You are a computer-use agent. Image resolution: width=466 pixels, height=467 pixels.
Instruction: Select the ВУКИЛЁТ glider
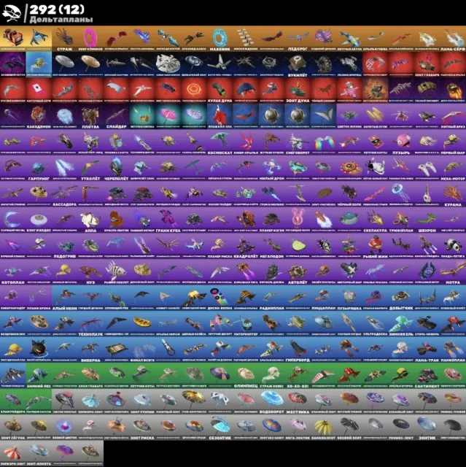tap(298, 65)
